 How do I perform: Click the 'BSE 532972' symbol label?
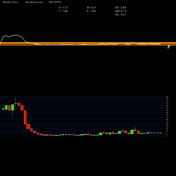(55, 2)
